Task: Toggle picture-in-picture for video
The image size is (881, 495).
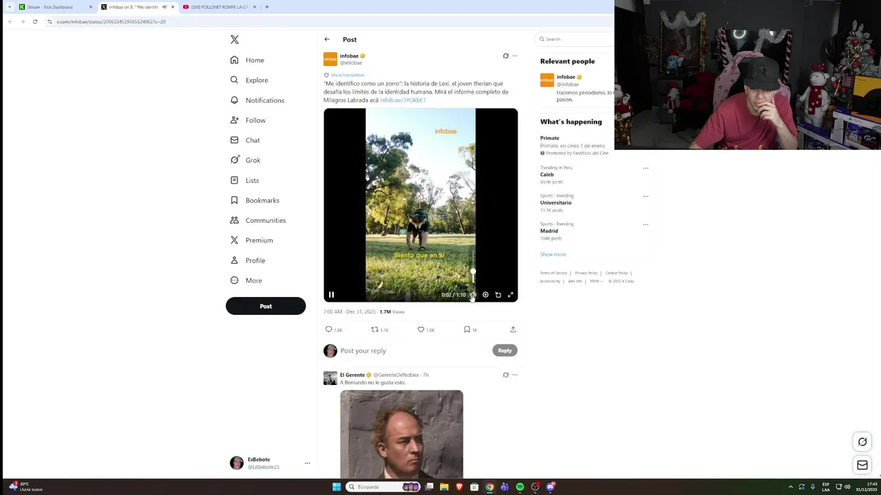Action: pyautogui.click(x=498, y=295)
